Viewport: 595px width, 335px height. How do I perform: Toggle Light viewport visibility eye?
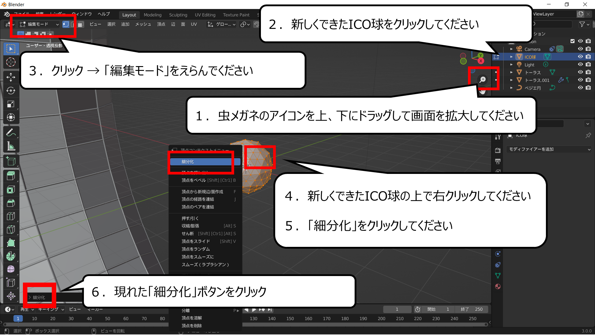pyautogui.click(x=580, y=64)
